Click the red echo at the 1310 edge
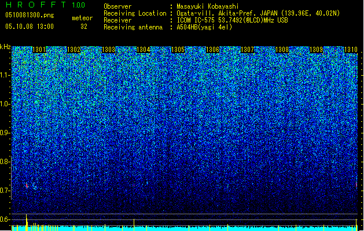The image size is (364, 231). pyautogui.click(x=356, y=185)
